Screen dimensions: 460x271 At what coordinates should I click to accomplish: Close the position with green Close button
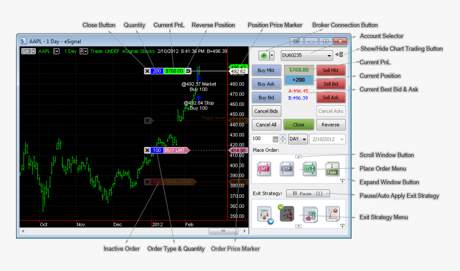[x=298, y=125]
